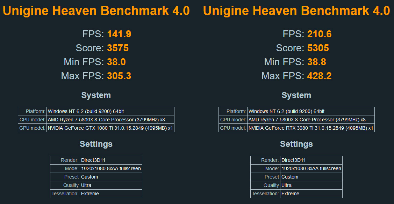Image resolution: width=394 pixels, height=204 pixels.
Task: Click the right Windows NT 6.2 platform cell
Action: coord(311,111)
